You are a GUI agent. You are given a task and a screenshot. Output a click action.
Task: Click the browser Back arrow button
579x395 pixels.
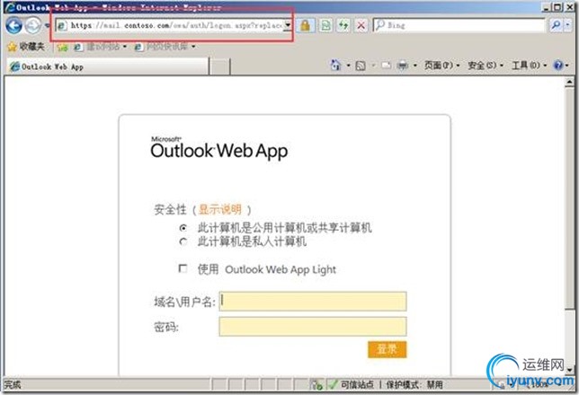(14, 26)
